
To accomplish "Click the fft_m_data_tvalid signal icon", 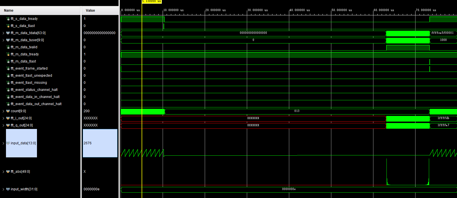I will coord(8,47).
